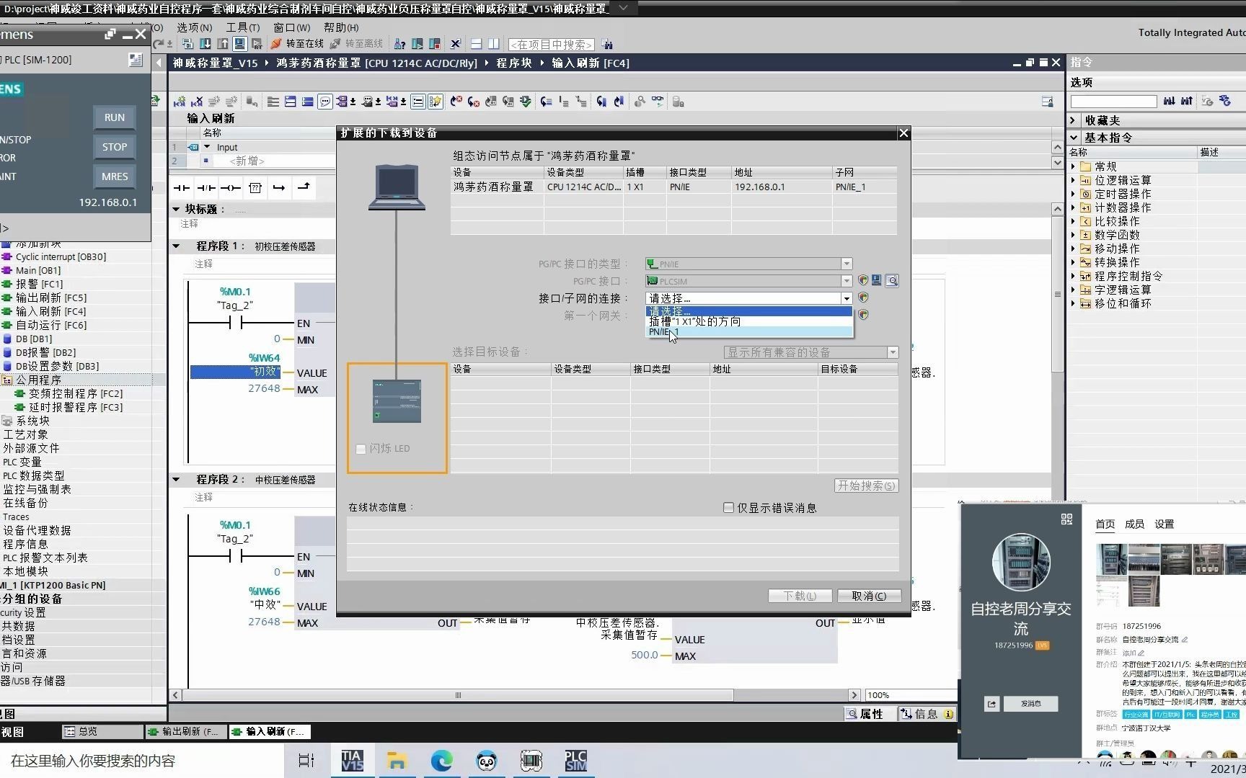1246x778 pixels.
Task: Insert a normally open contact instruction
Action: click(x=182, y=188)
